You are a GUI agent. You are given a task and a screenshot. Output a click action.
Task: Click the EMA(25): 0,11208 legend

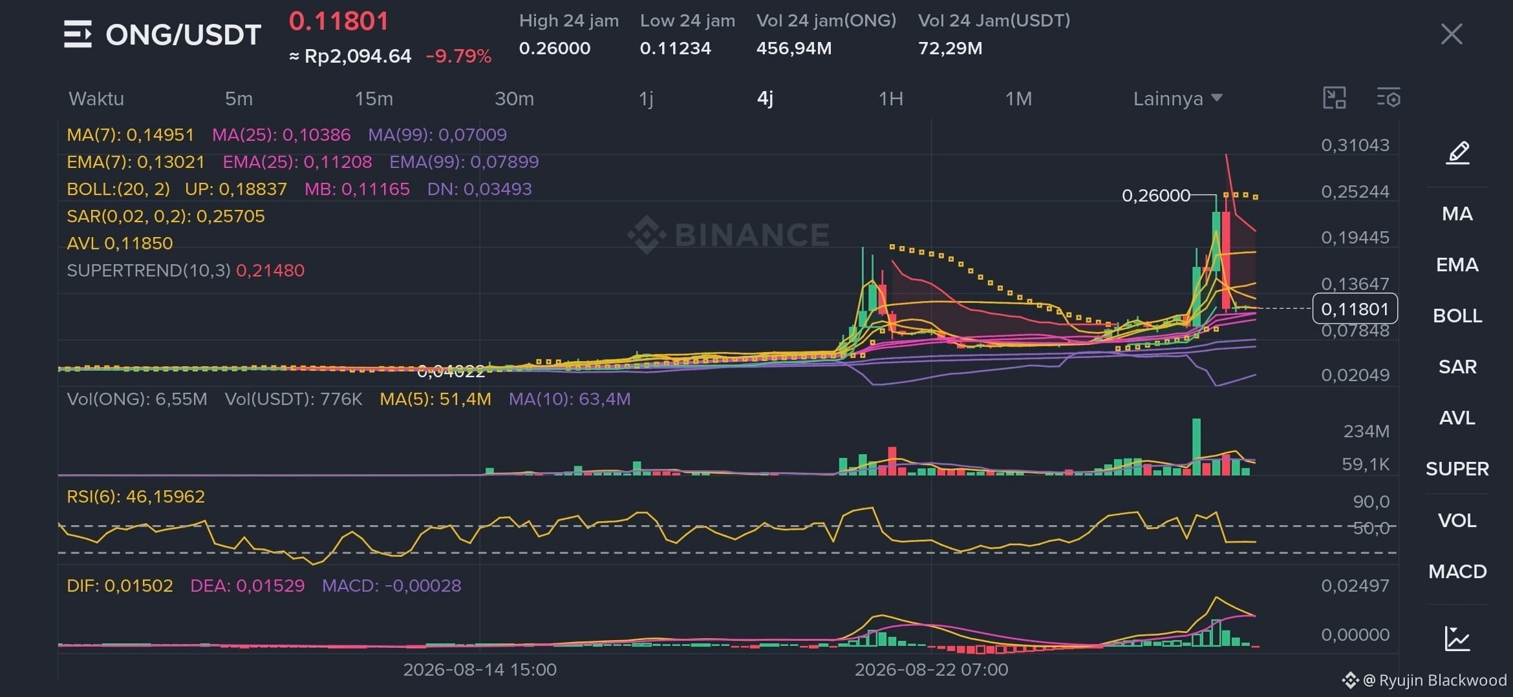[x=297, y=162]
